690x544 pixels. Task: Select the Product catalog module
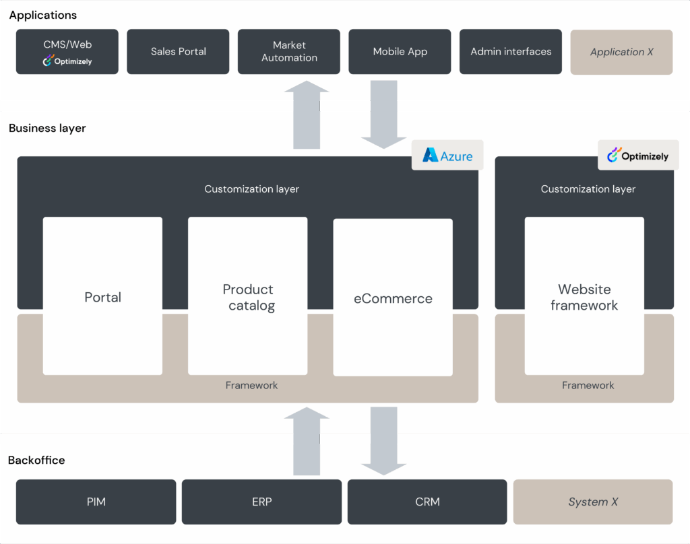click(247, 296)
